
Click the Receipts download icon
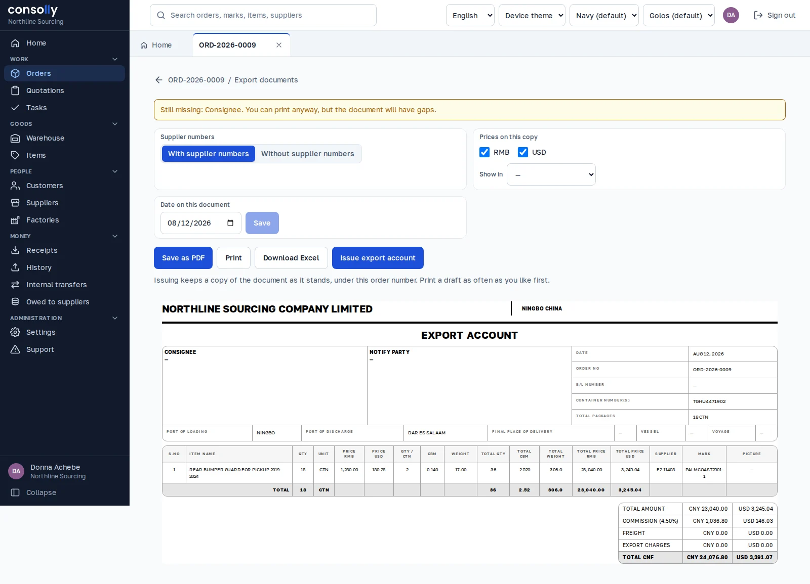click(15, 250)
